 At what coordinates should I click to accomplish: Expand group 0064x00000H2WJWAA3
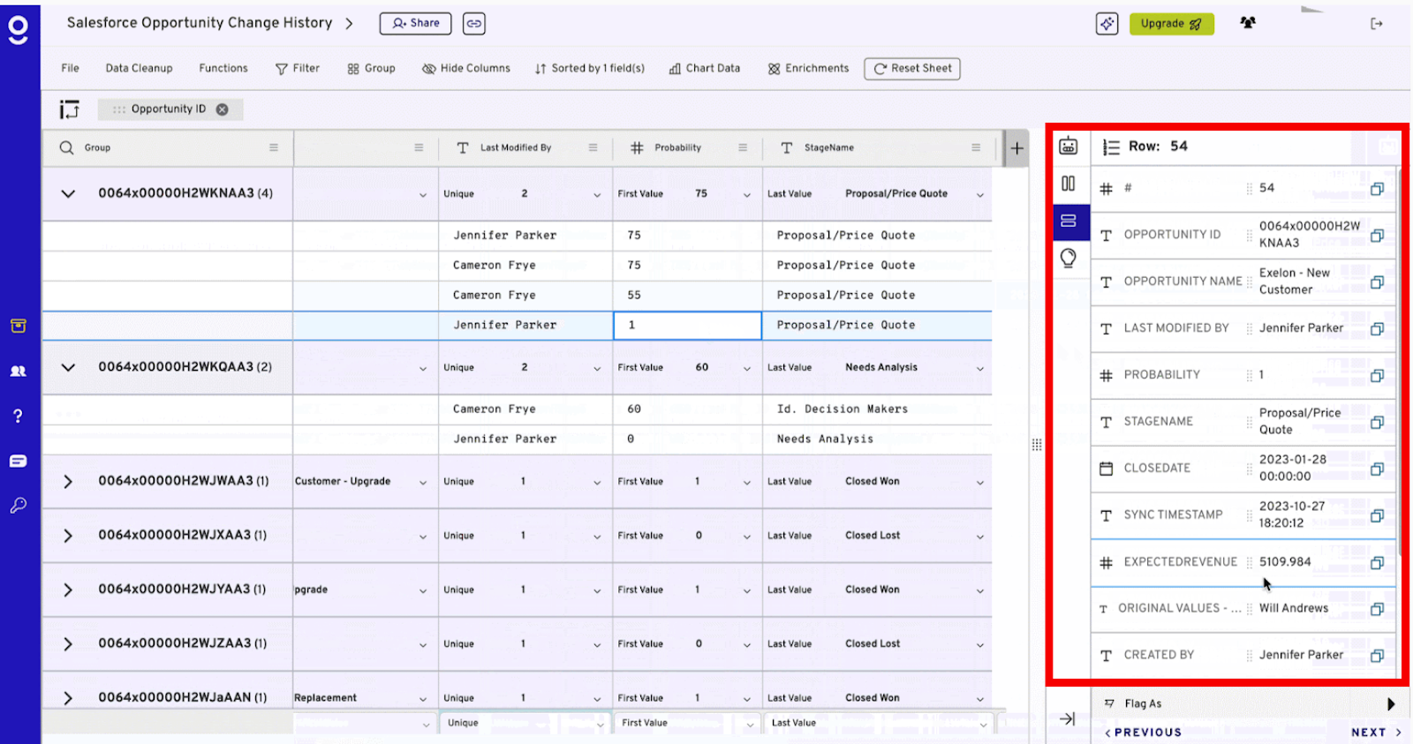coord(68,482)
